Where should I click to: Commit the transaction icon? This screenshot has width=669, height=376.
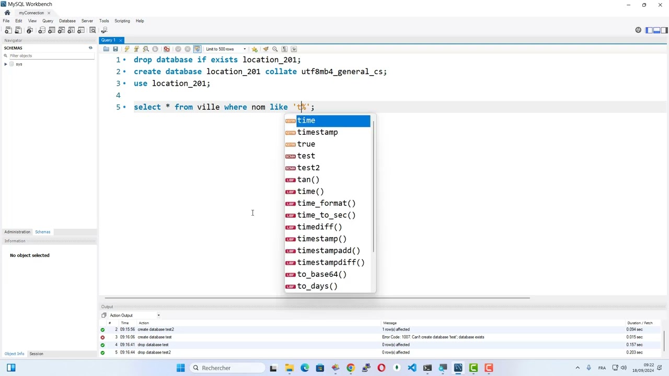(x=178, y=49)
